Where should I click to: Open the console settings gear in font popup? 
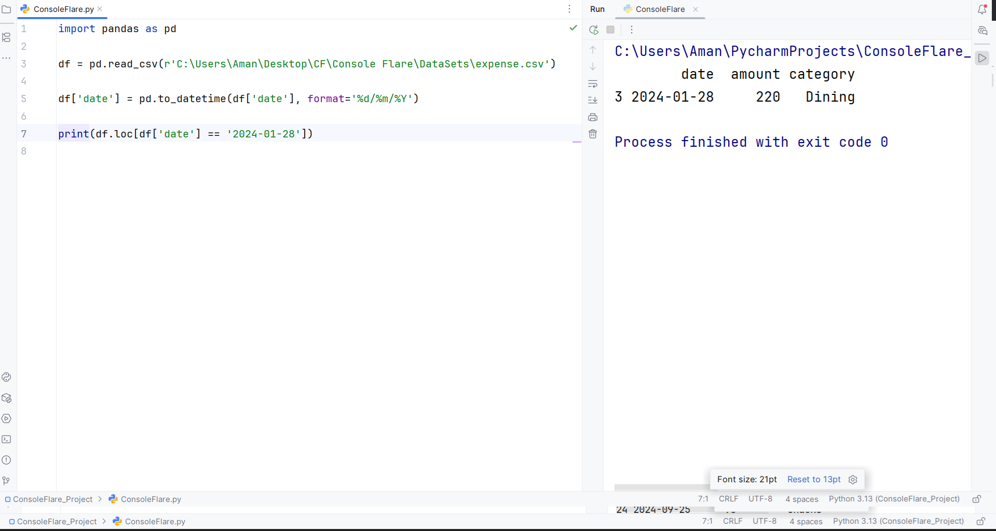coord(853,480)
